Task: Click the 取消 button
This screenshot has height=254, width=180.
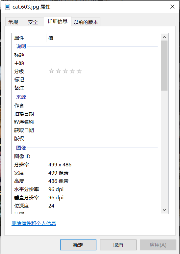Action: click(118, 245)
